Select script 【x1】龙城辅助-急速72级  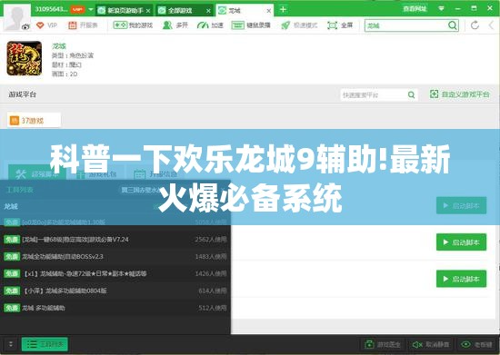point(115,273)
